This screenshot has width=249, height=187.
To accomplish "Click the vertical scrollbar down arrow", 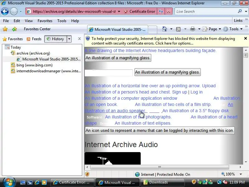I will [246, 162].
